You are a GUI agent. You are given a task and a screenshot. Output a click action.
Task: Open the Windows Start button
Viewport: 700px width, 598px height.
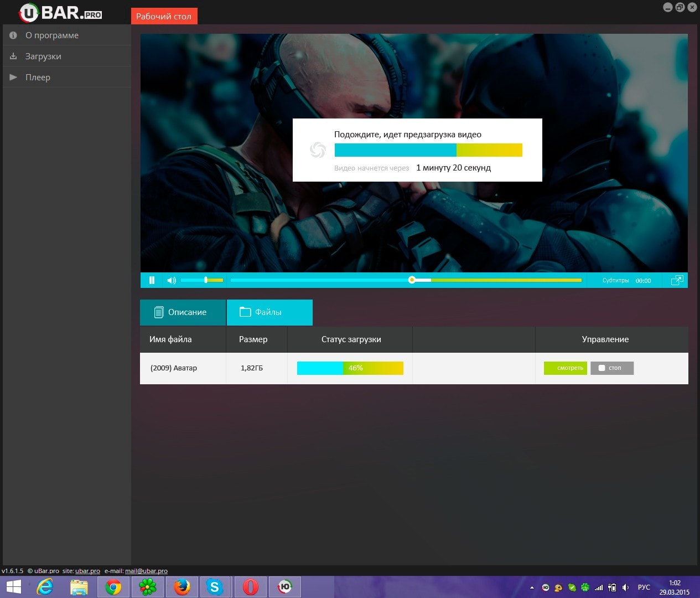coord(13,587)
